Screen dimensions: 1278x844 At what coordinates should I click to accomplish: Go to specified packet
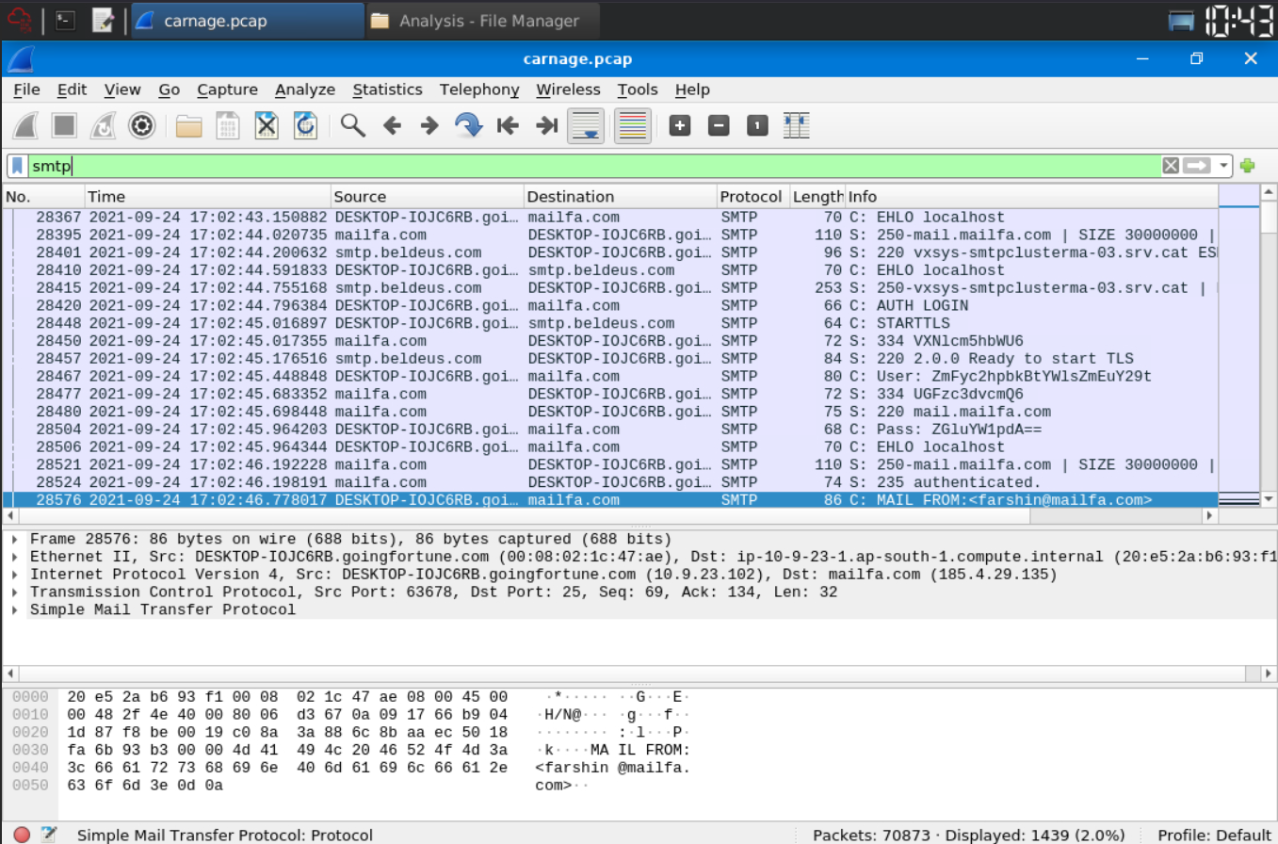(x=468, y=125)
